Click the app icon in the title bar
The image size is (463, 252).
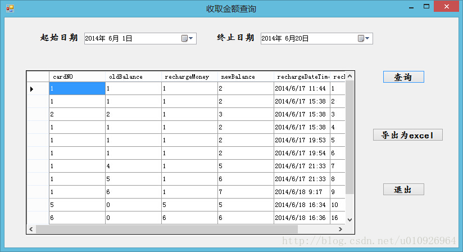point(10,8)
